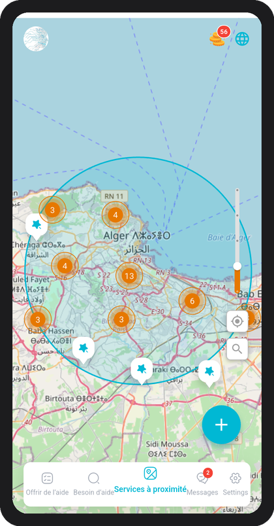This screenshot has width=274, height=526.
Task: Click the grey upper part of the slider
Action: tap(237, 226)
